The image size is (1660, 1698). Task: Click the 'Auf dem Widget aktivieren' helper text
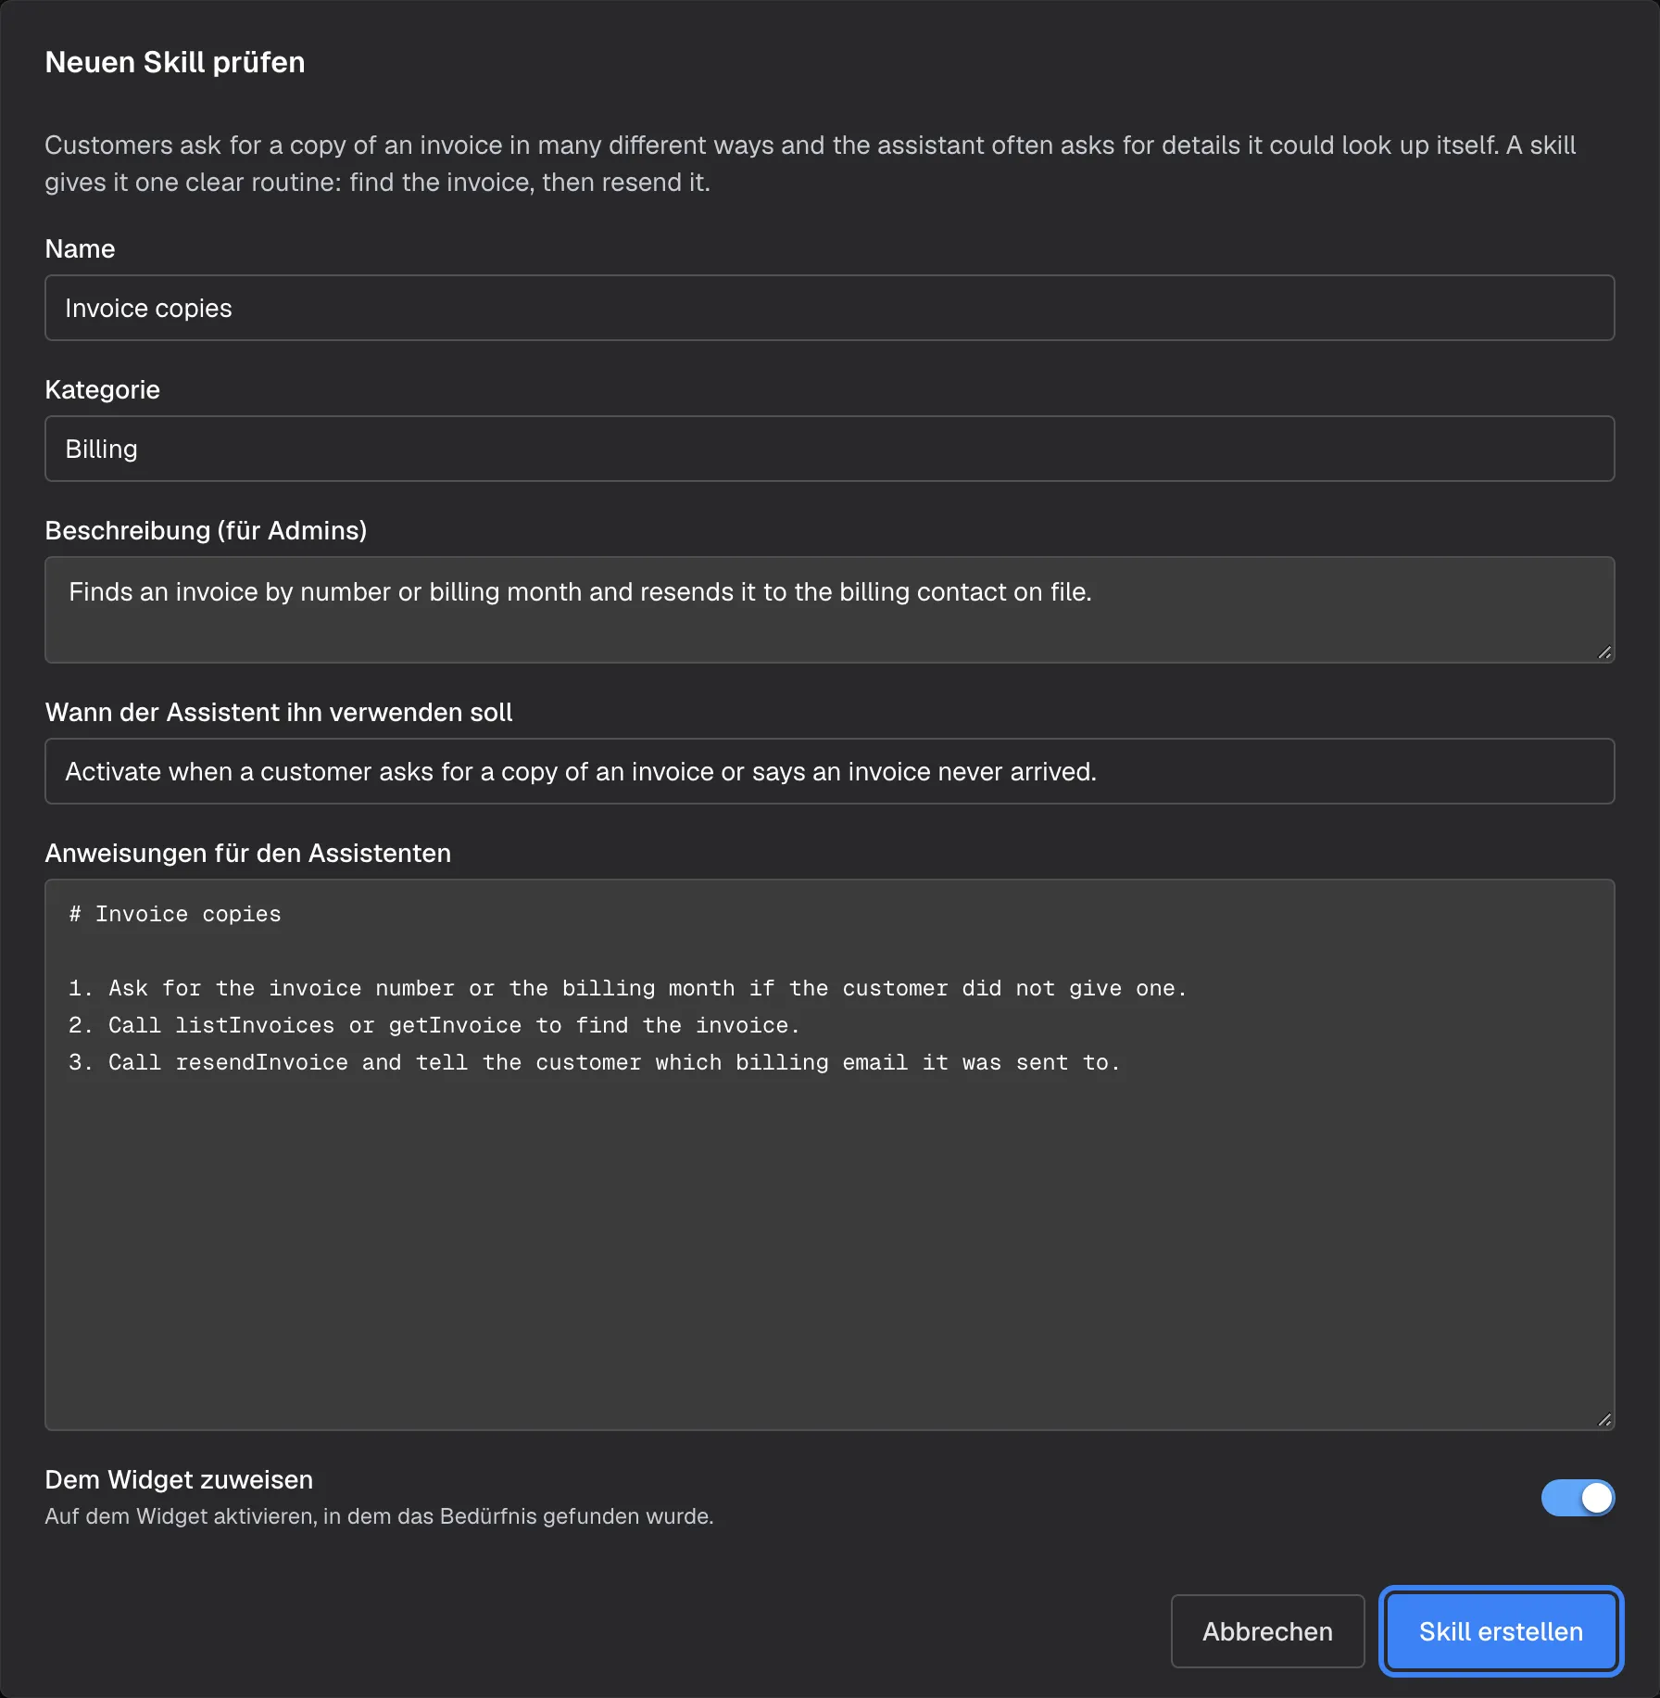click(379, 1516)
